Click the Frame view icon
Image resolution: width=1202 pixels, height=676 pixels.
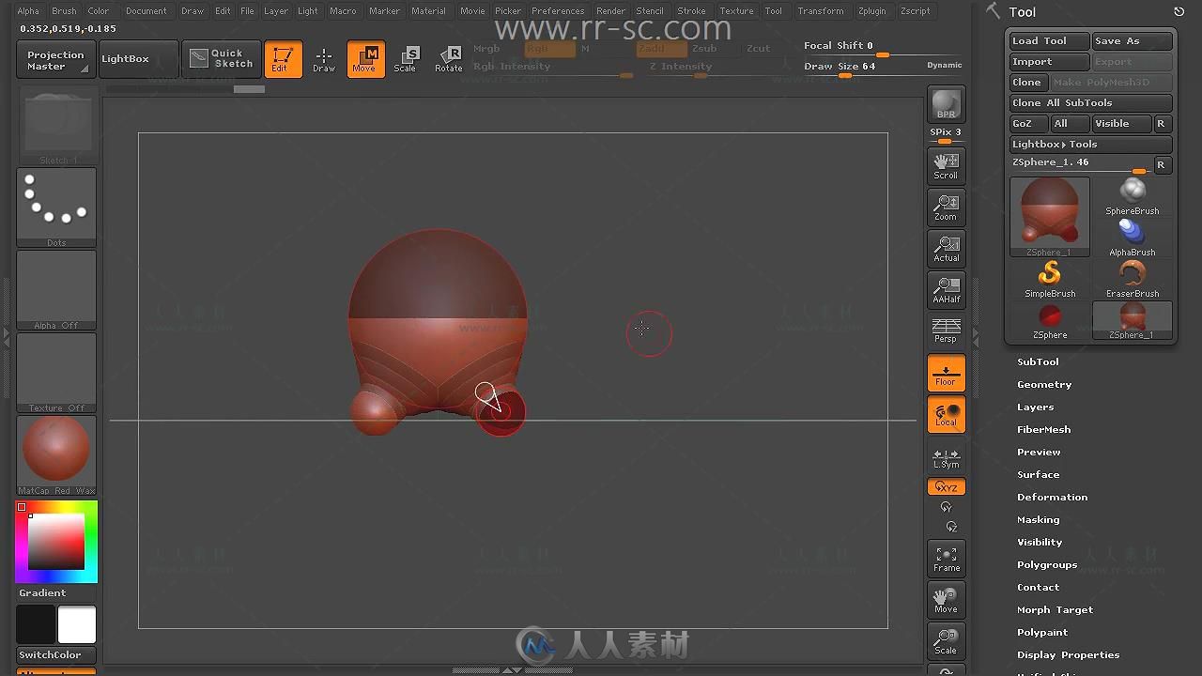point(946,558)
